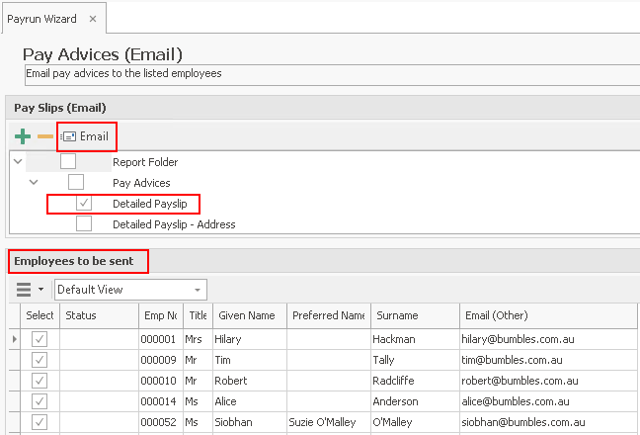Click the surname Anderson cell
The image size is (640, 435).
click(x=415, y=401)
